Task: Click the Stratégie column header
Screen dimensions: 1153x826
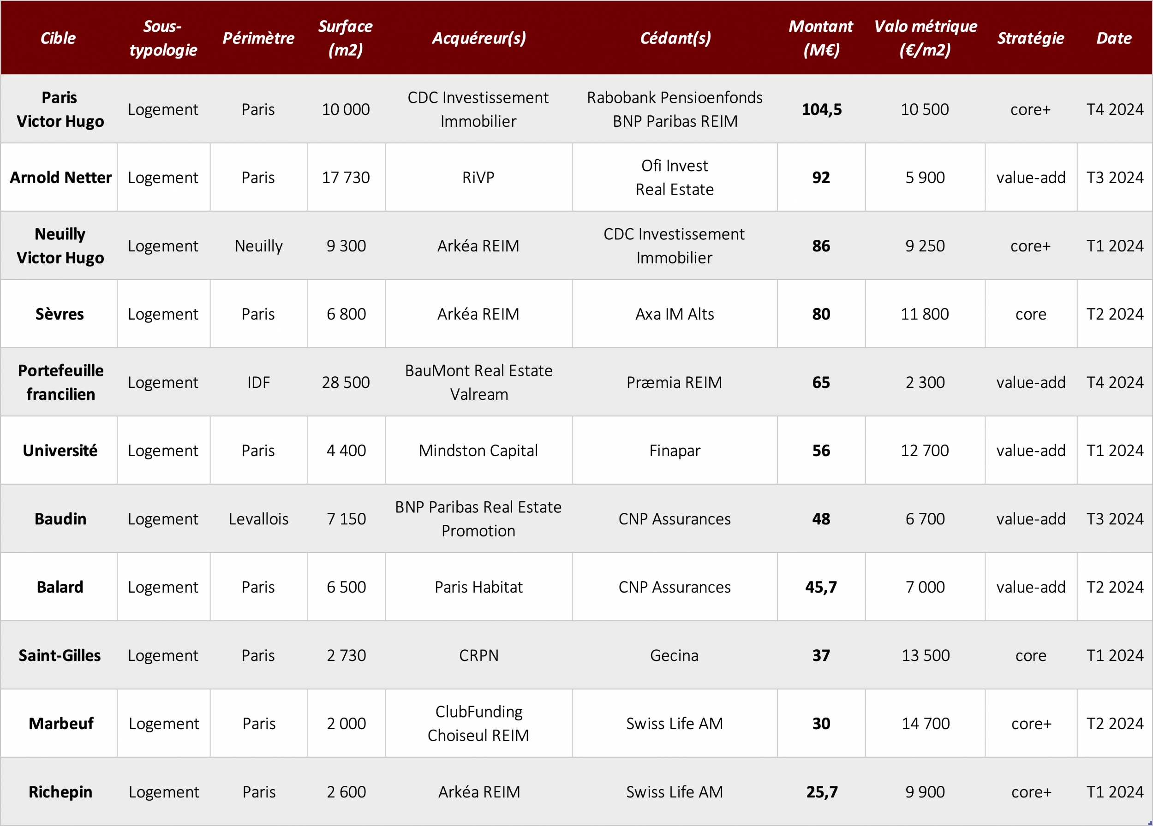Action: point(1030,38)
